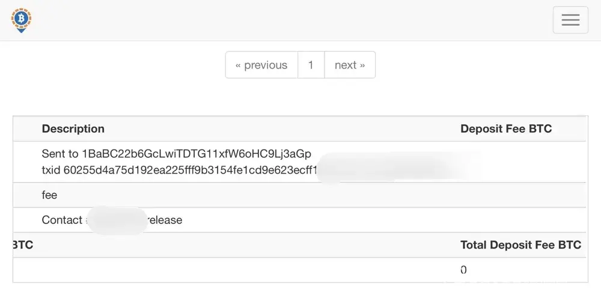Screen dimensions: 601x305
Task: Select the fee row
Action: [x=49, y=195]
